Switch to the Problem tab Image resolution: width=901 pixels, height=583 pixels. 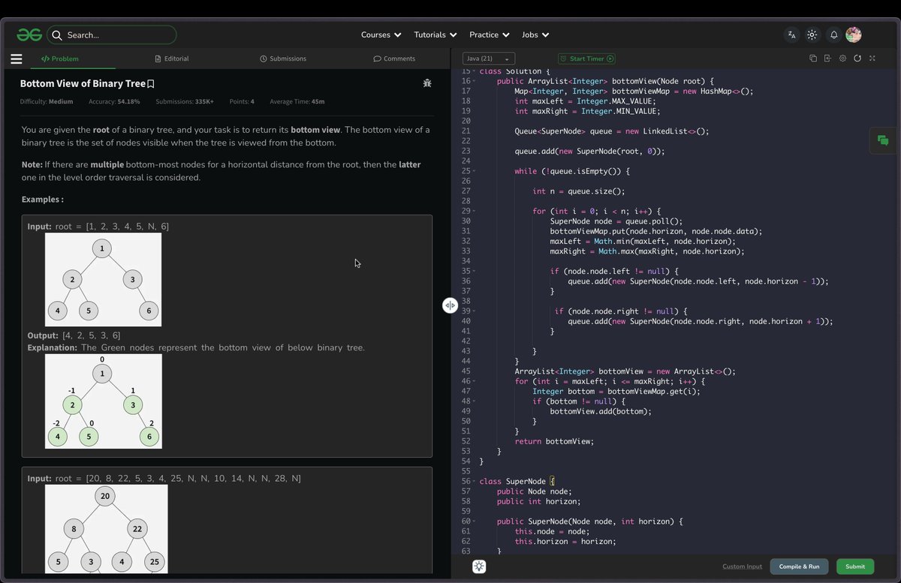[60, 59]
